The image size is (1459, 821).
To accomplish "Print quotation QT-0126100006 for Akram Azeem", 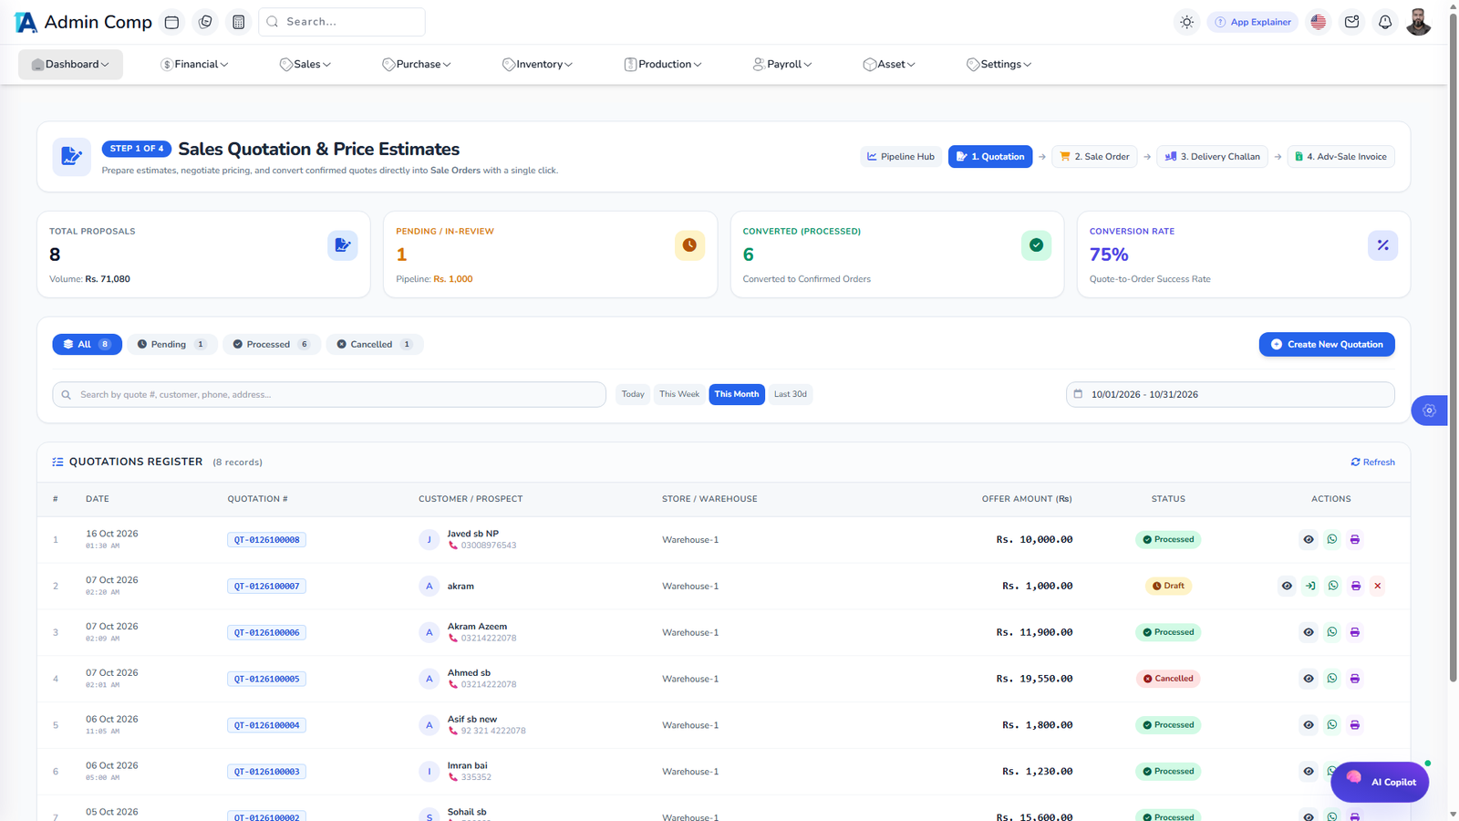I will pos(1355,632).
